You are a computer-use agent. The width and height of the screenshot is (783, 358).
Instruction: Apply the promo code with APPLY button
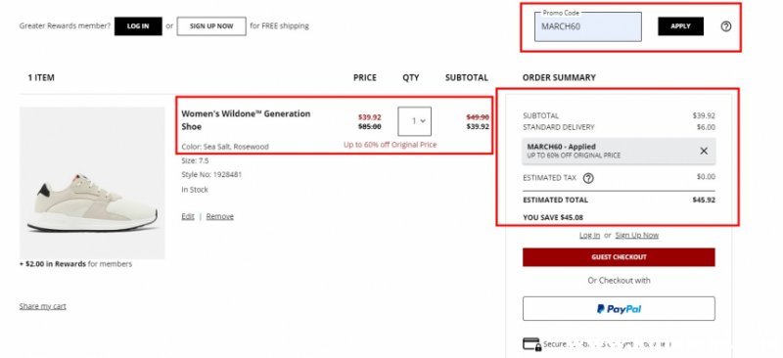pyautogui.click(x=680, y=26)
